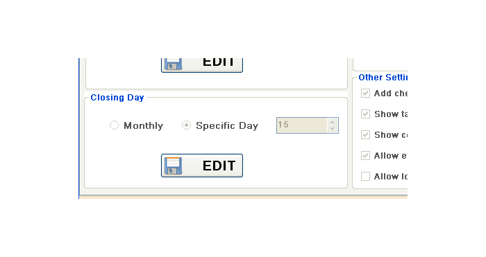Screen dimensions: 486x257
Task: Toggle the "Show c..." checkbox
Action: tap(365, 134)
